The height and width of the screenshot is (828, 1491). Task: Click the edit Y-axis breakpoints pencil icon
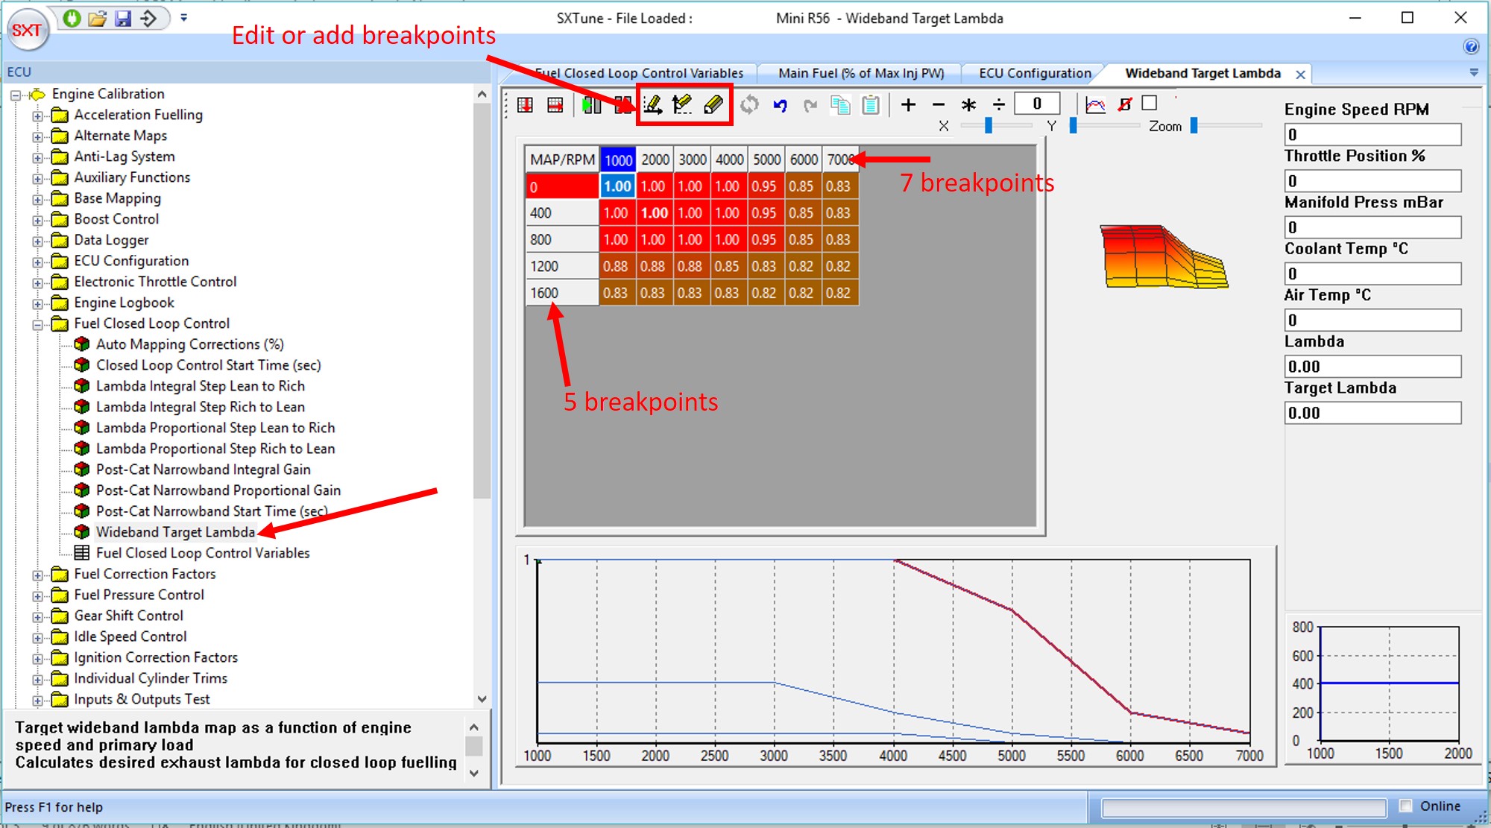tap(682, 105)
